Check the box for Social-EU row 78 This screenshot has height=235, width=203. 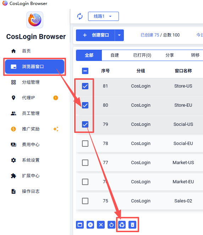tap(85, 144)
